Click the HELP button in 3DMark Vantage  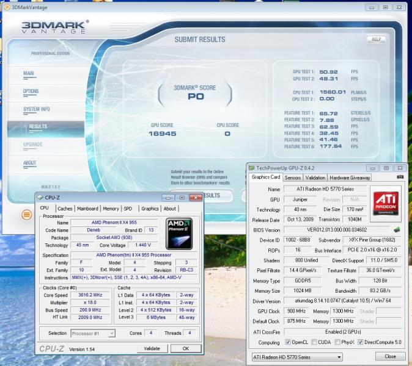coord(377,39)
